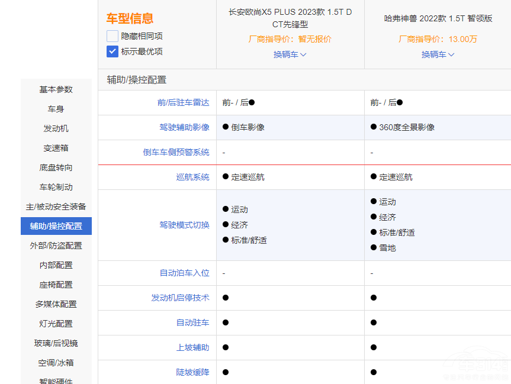The image size is (511, 384).
Task: Click the 长安欧尚X5 PLUS car title
Action: [x=290, y=18]
